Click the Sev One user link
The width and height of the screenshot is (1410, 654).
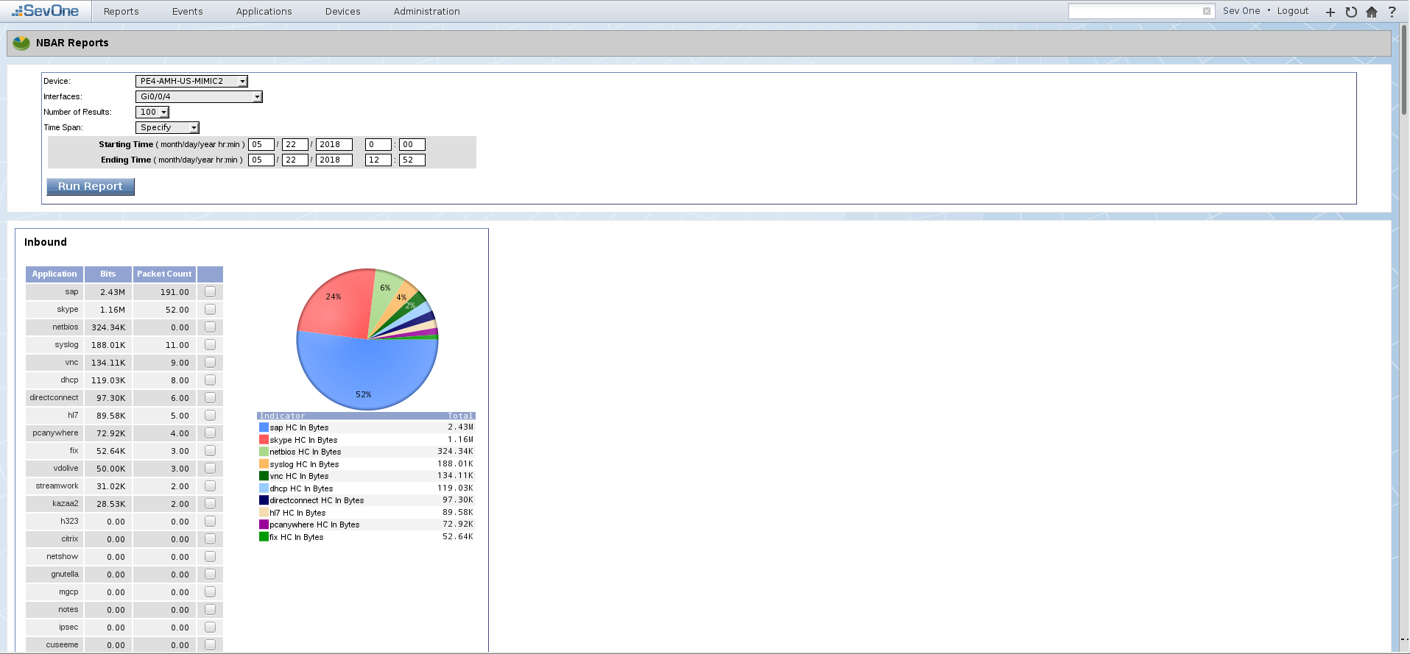click(x=1241, y=11)
